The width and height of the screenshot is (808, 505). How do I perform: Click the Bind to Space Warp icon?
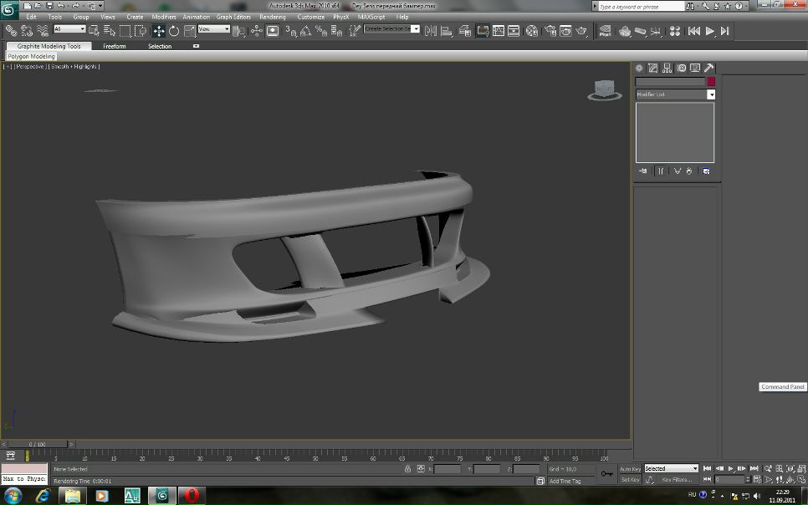pos(43,31)
